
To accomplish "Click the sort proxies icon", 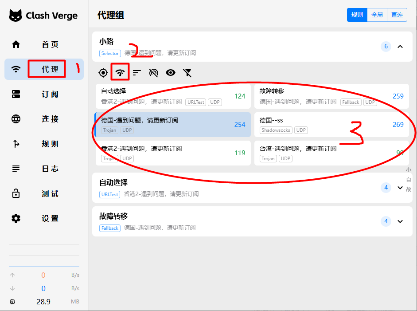I will (x=137, y=73).
